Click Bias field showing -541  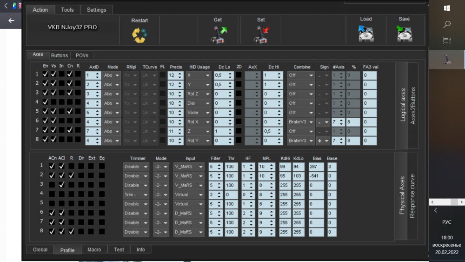pyautogui.click(x=316, y=176)
